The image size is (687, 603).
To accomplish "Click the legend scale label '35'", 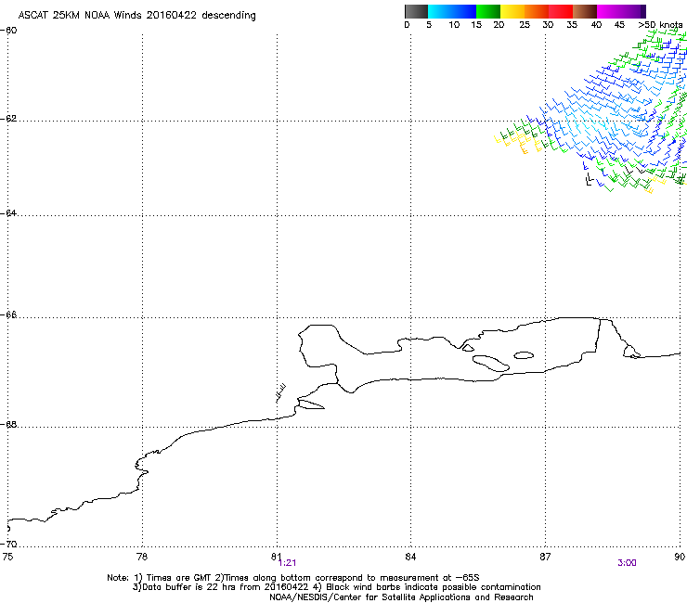I will point(572,25).
